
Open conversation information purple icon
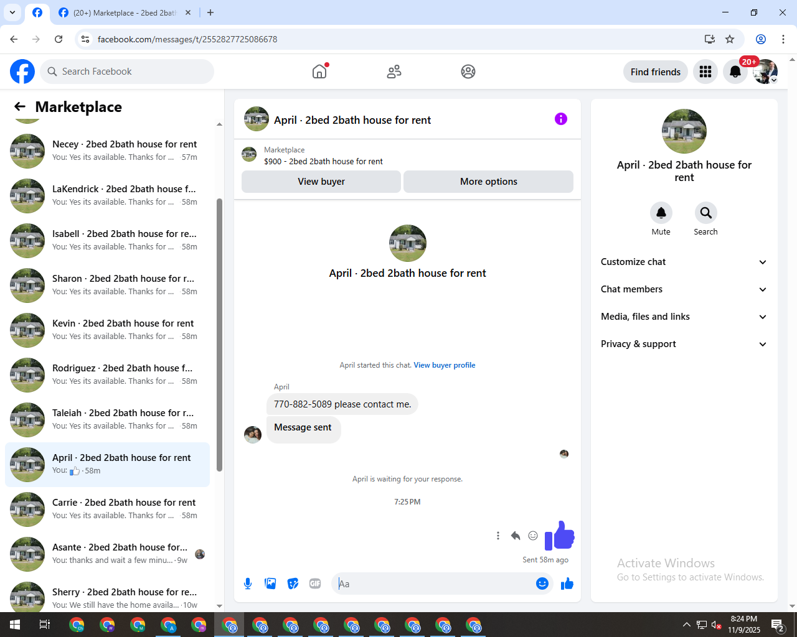[x=561, y=119]
